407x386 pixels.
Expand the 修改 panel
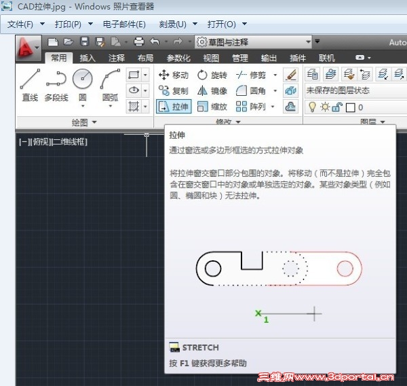coord(228,122)
